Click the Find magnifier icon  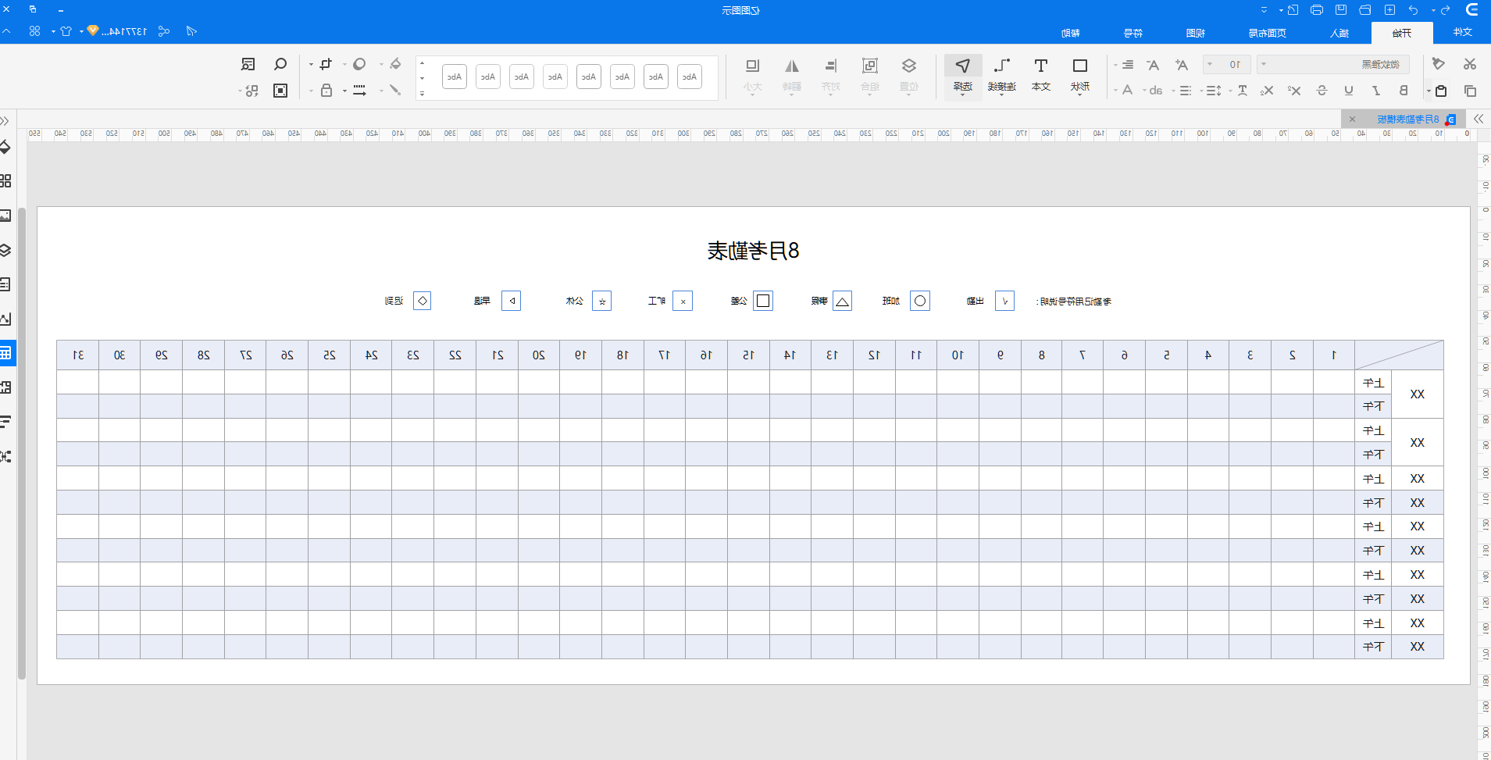280,64
